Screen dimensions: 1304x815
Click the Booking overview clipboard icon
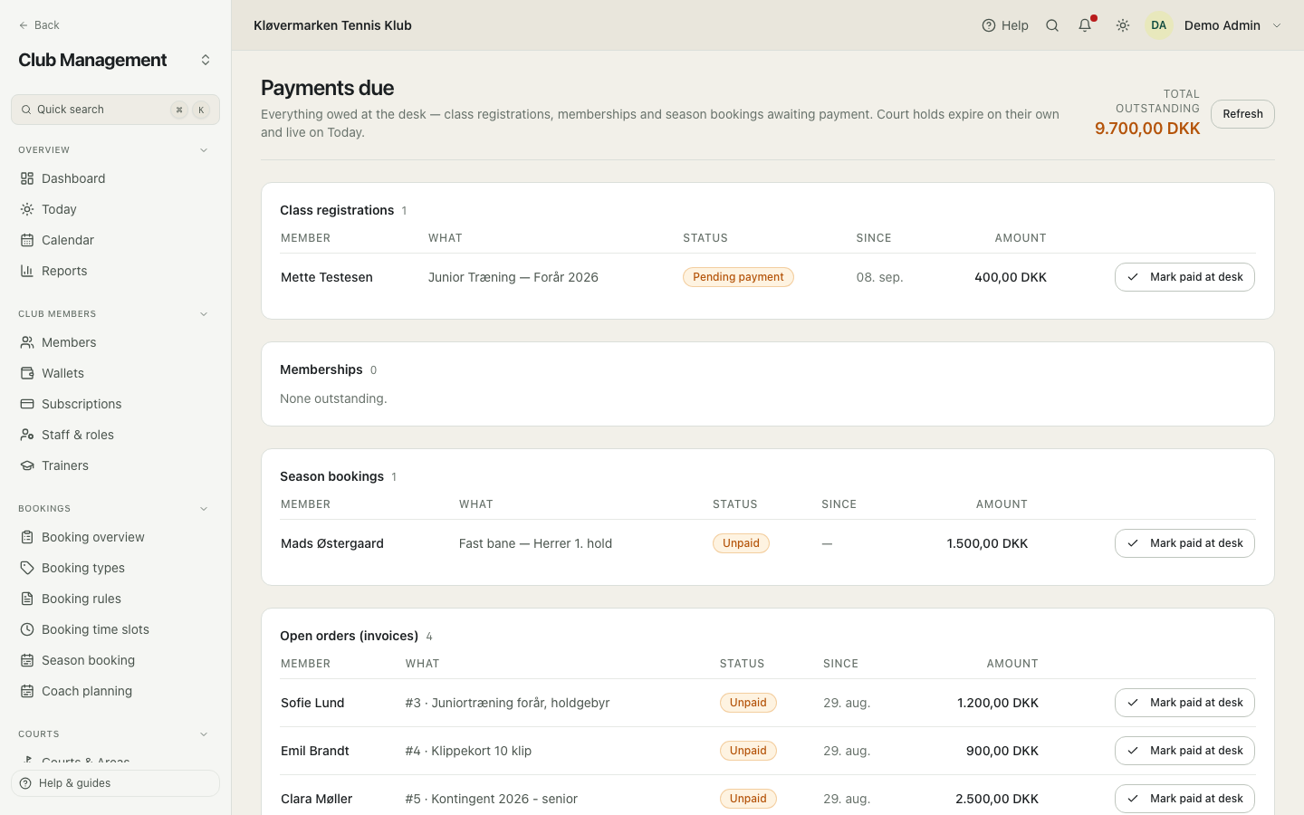[x=27, y=537]
